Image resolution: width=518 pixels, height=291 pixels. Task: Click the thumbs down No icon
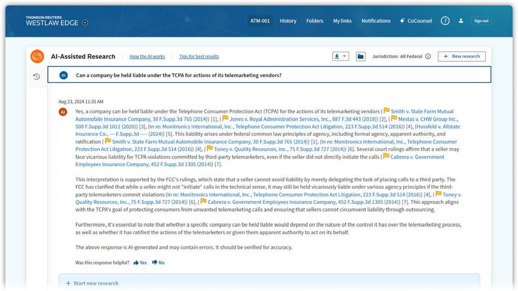(155, 263)
